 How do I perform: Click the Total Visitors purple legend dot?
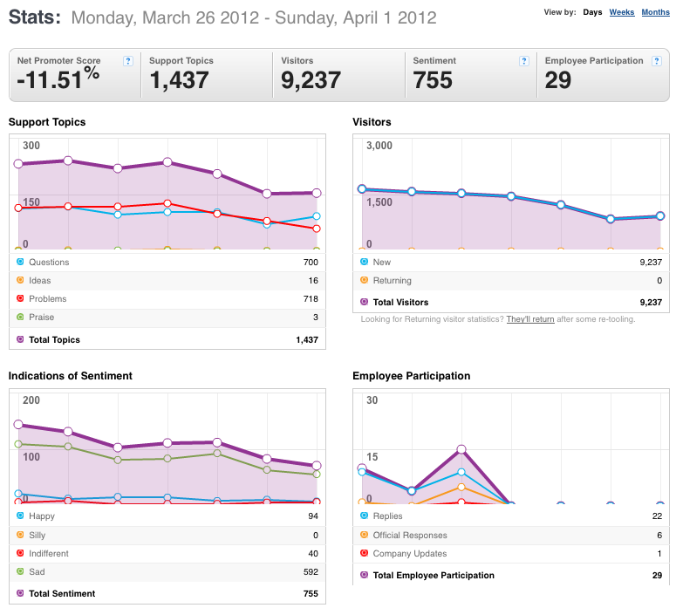365,302
